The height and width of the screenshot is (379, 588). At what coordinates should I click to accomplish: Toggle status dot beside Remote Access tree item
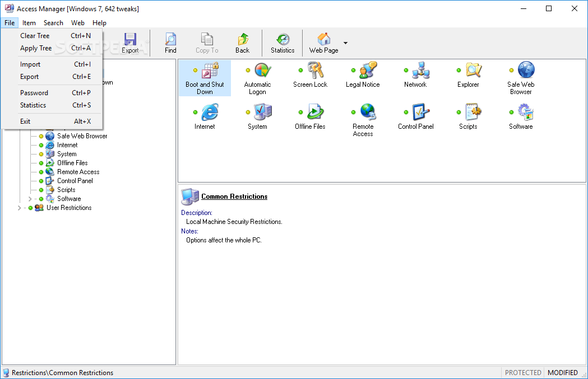click(41, 172)
